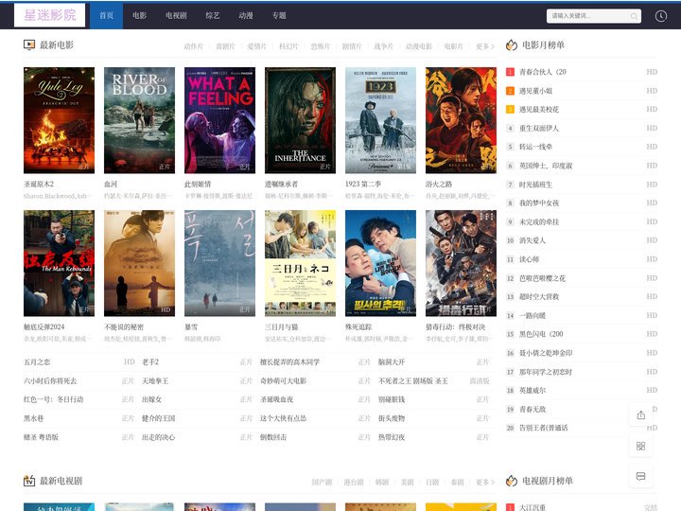This screenshot has width=681, height=511.
Task: Click the flame icon beside 电视剧月榜单
Action: tap(512, 481)
